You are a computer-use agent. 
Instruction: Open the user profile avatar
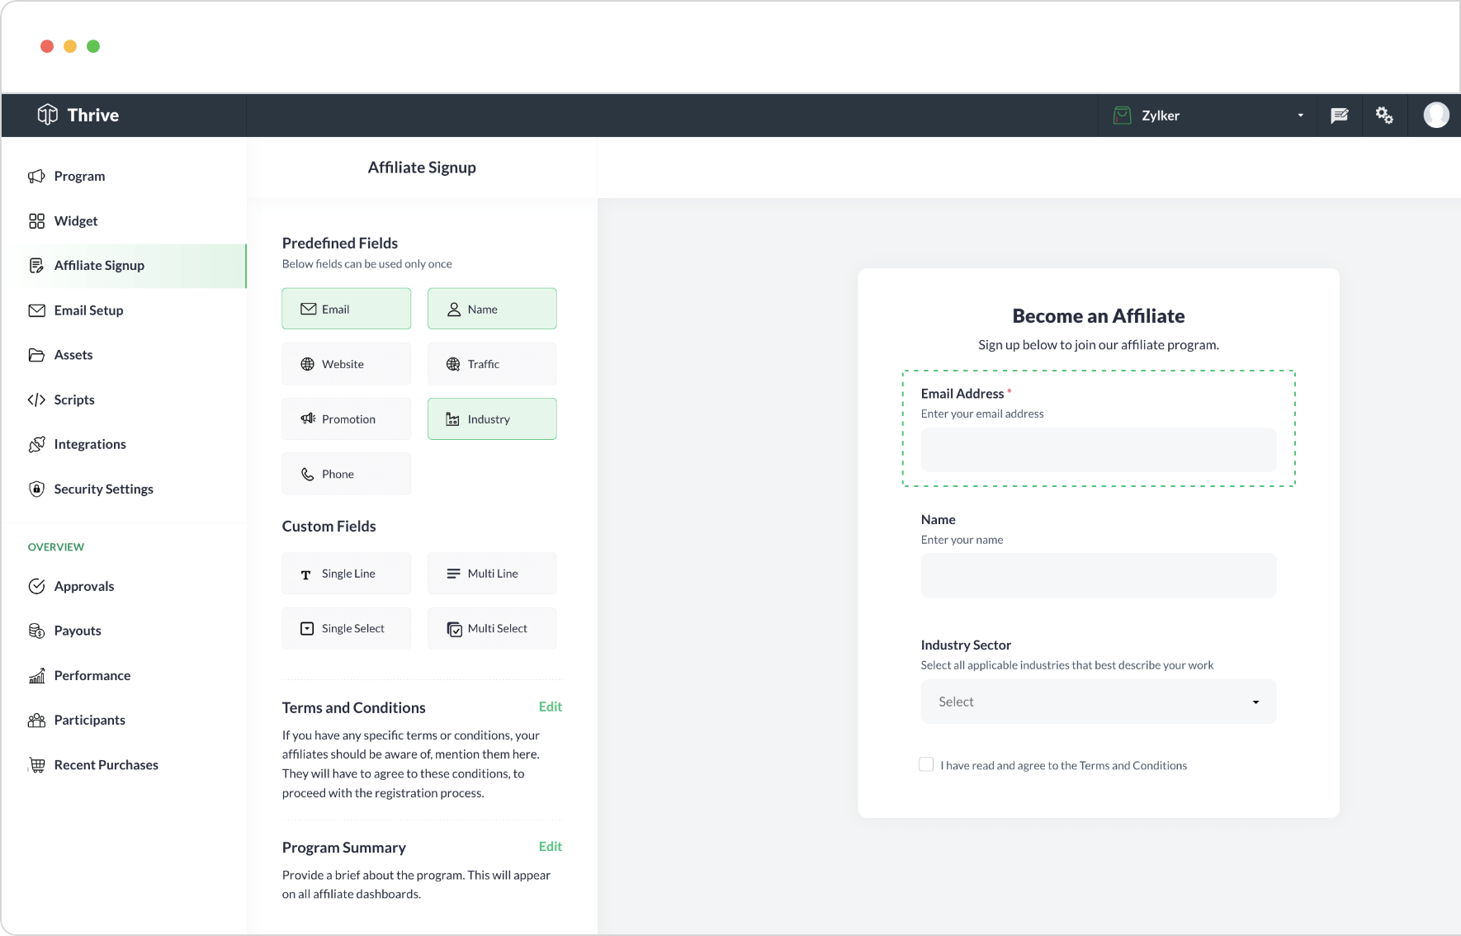pos(1436,115)
